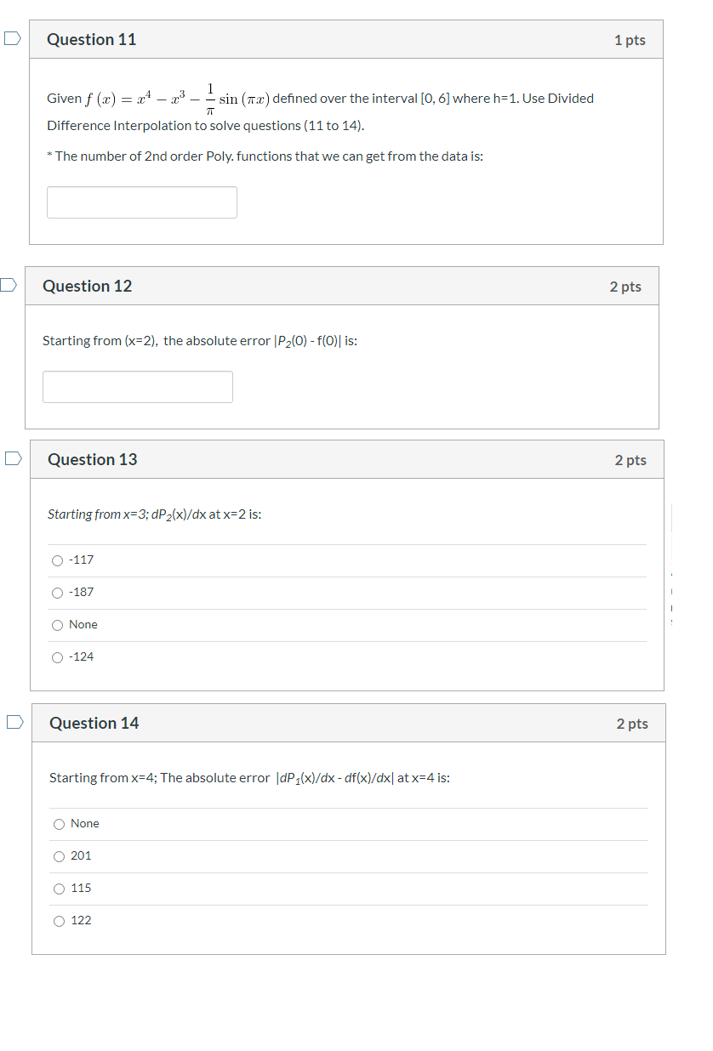The height and width of the screenshot is (1051, 713).
Task: Click the Question 11 answer input field
Action: pos(142,202)
